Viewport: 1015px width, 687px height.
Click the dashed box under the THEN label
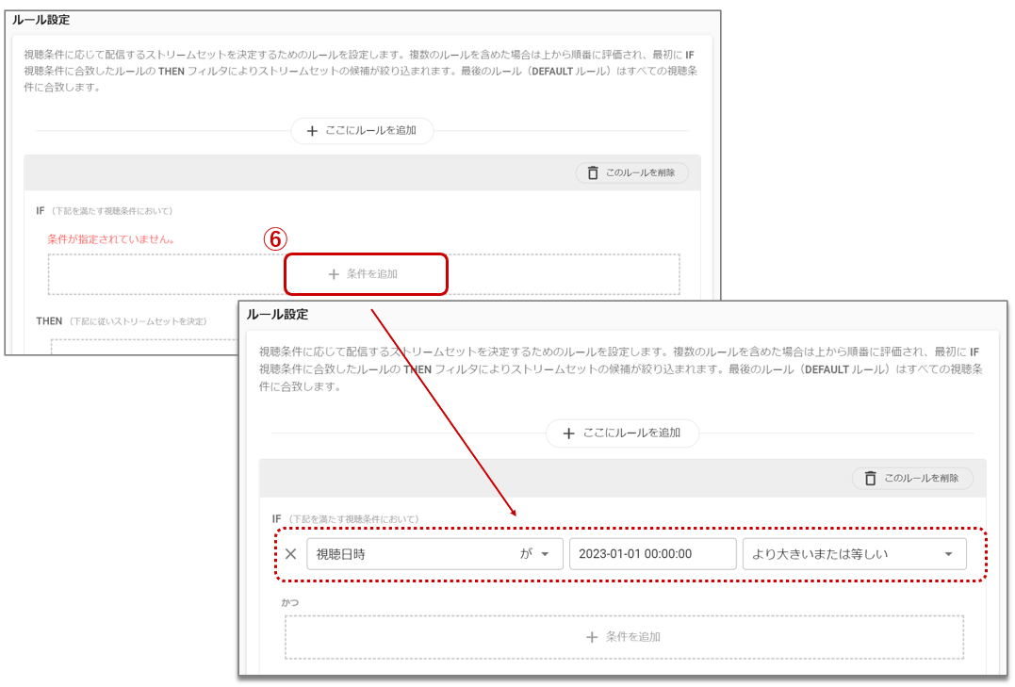tap(141, 345)
